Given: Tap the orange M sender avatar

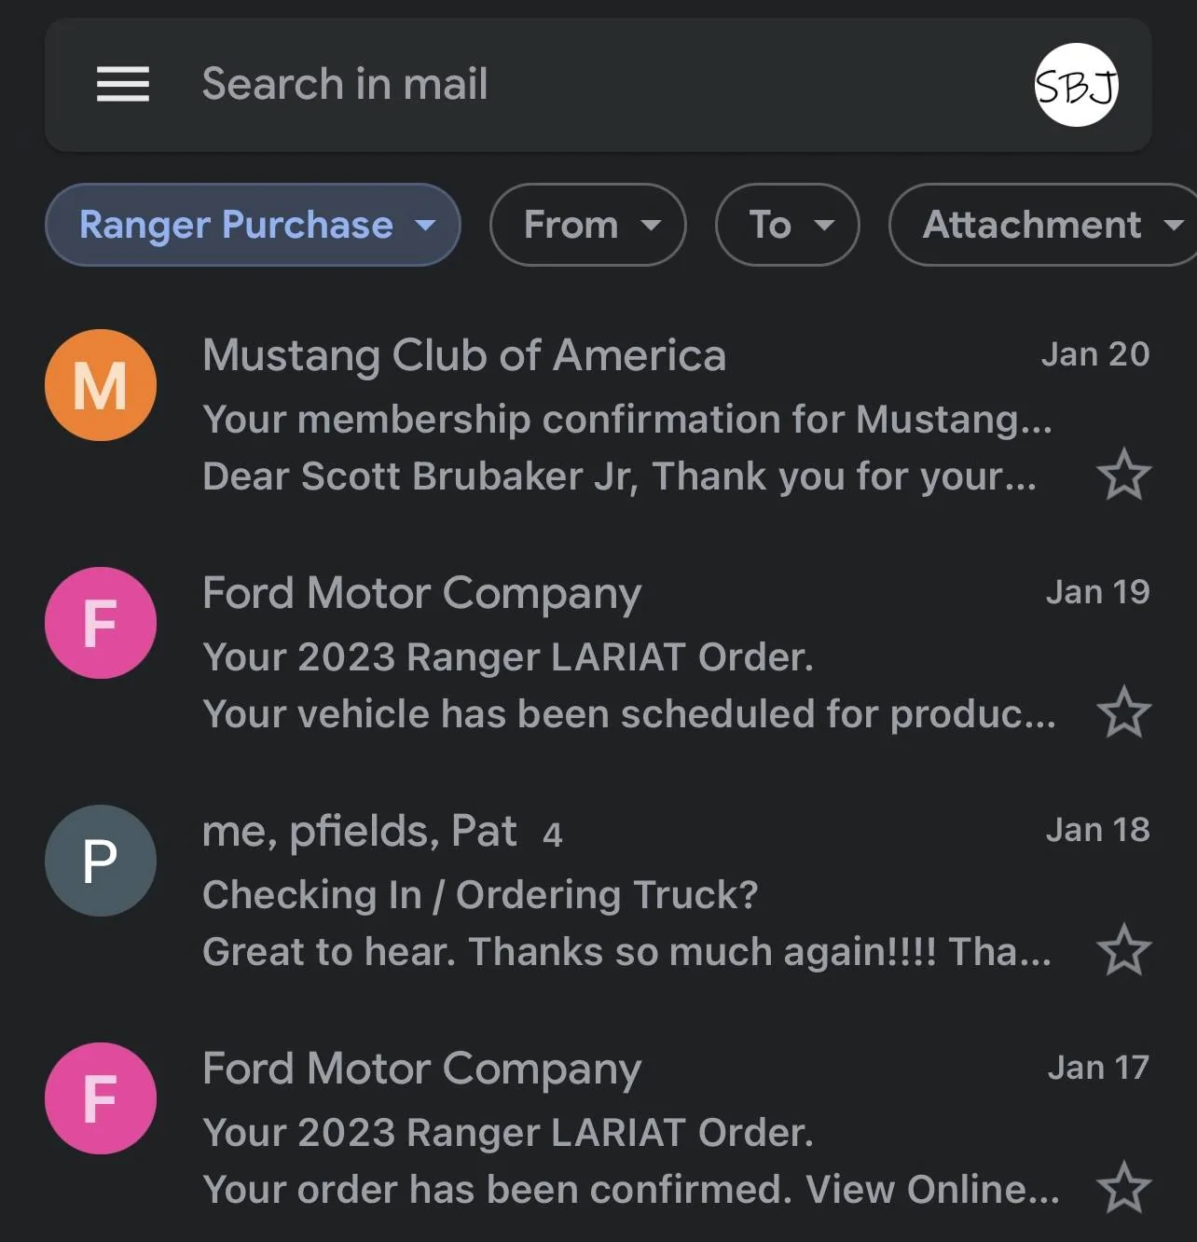Looking at the screenshot, I should tap(101, 385).
